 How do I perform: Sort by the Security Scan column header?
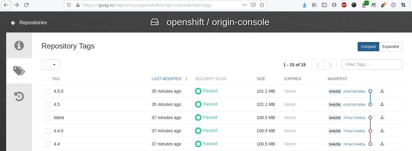point(211,79)
